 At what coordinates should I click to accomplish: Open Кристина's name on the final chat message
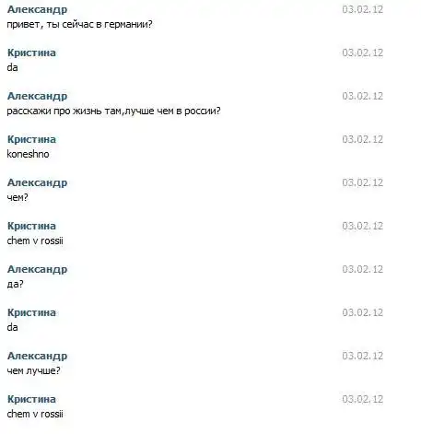coord(31,399)
